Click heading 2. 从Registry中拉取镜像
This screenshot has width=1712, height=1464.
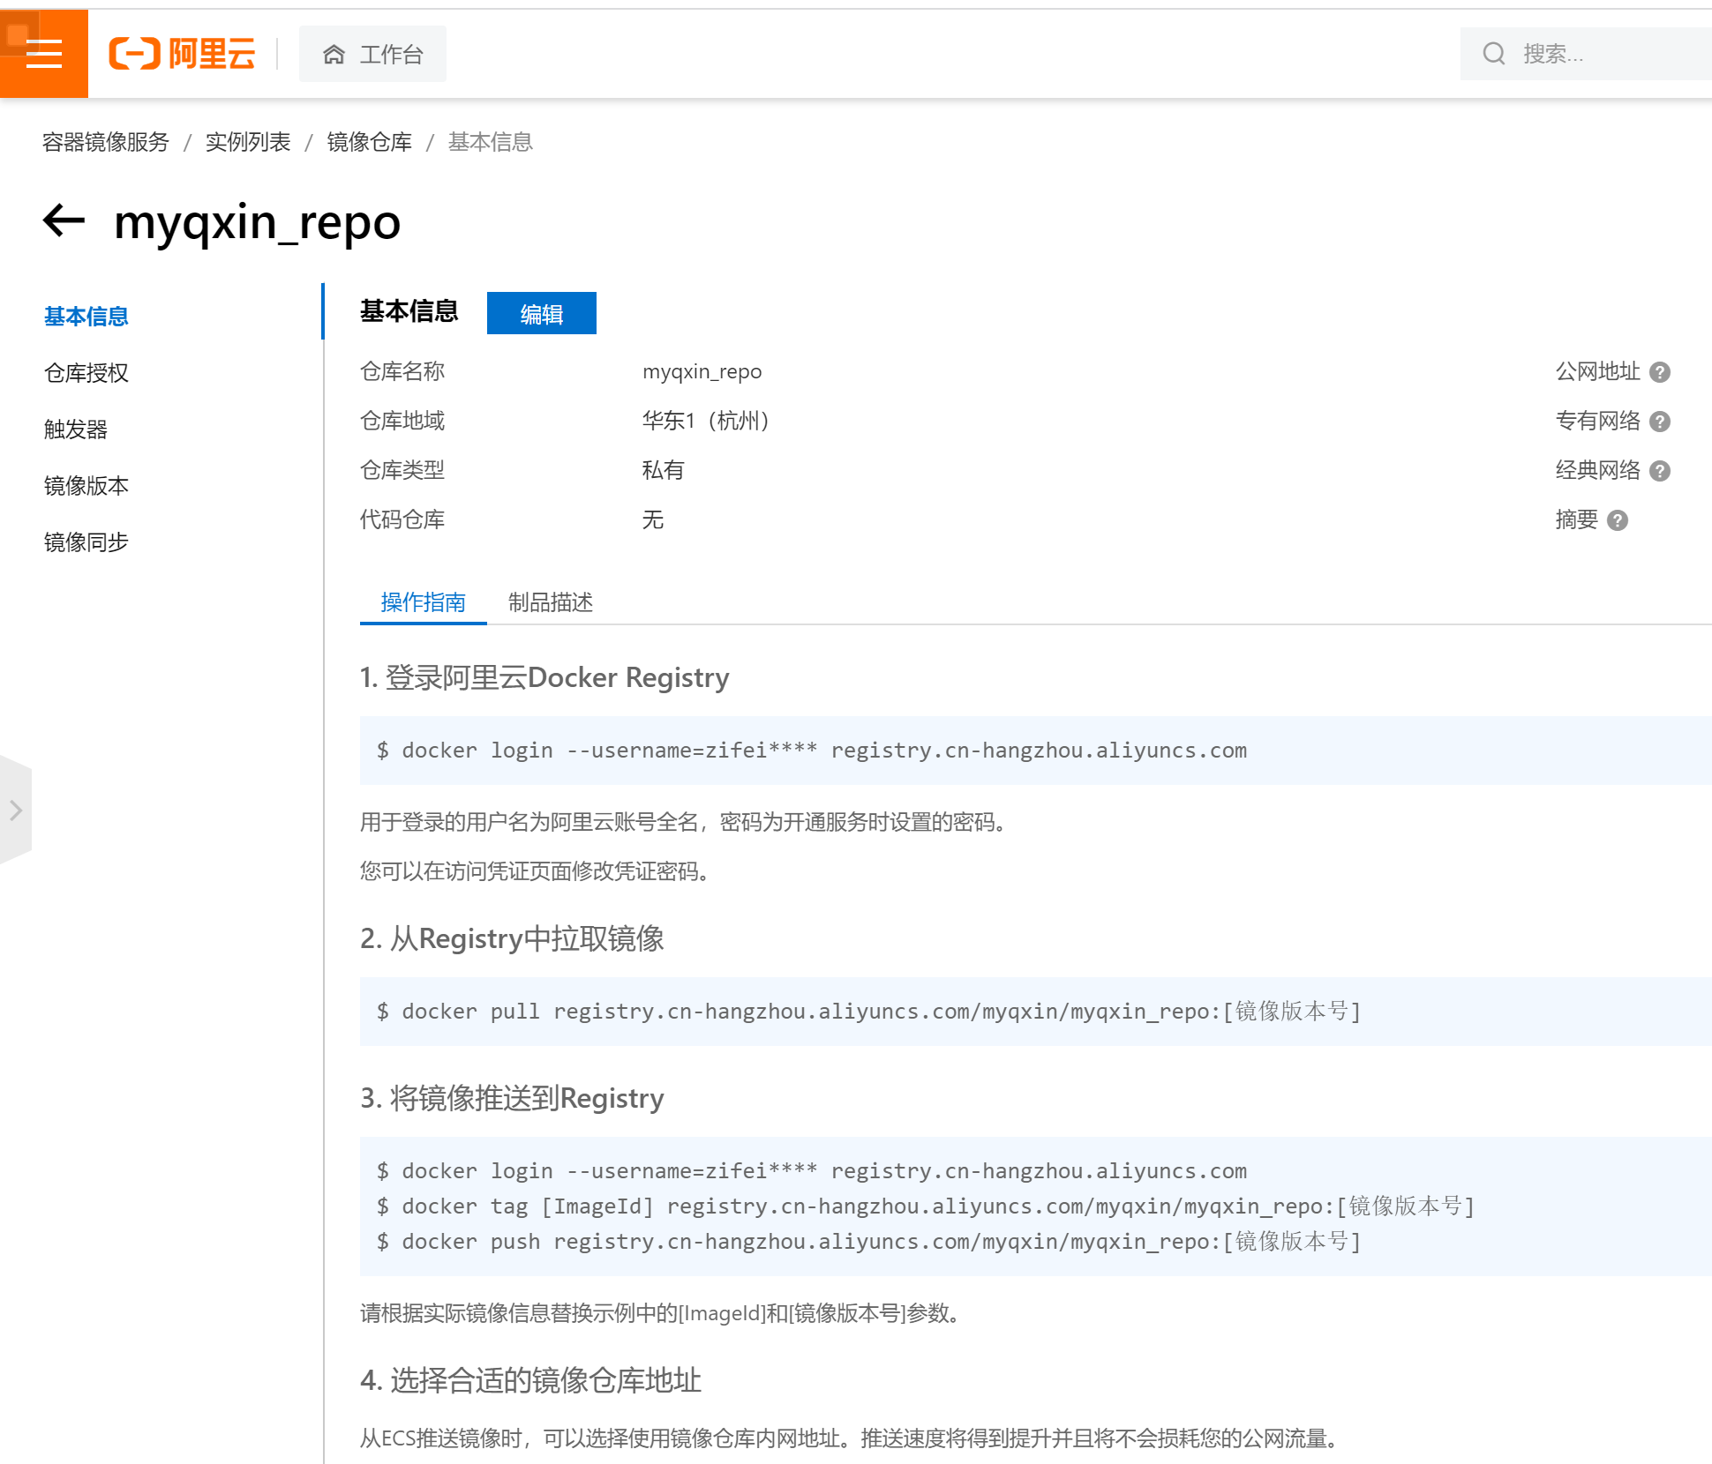(x=512, y=938)
